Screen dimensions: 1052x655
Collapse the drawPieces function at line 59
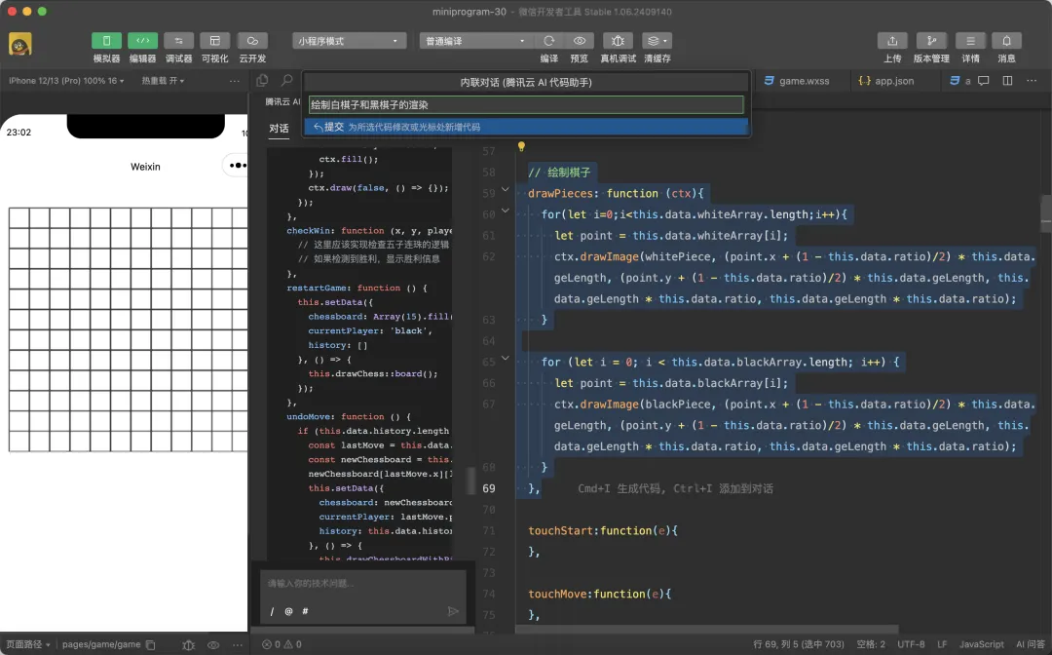[505, 191]
